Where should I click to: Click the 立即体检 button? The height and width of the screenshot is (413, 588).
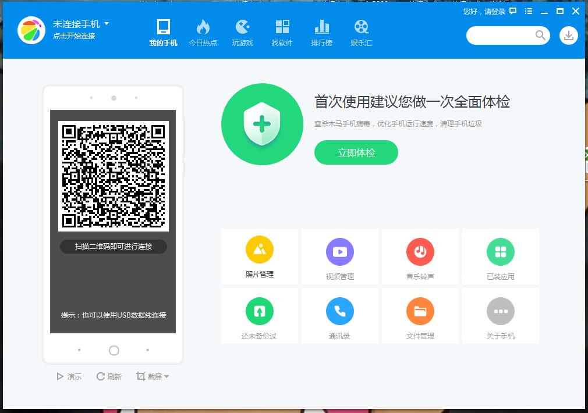pyautogui.click(x=356, y=152)
